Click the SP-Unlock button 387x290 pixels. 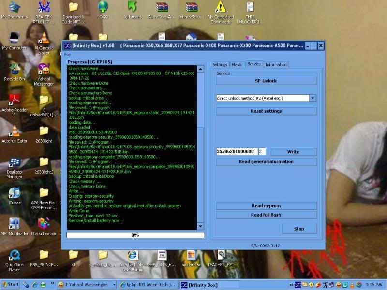click(x=267, y=81)
